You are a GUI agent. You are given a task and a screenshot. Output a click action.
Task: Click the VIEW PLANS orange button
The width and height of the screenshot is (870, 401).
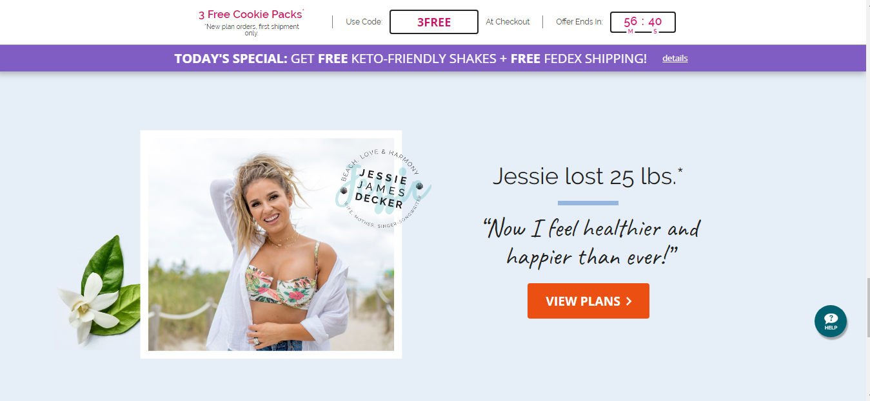pyautogui.click(x=588, y=301)
